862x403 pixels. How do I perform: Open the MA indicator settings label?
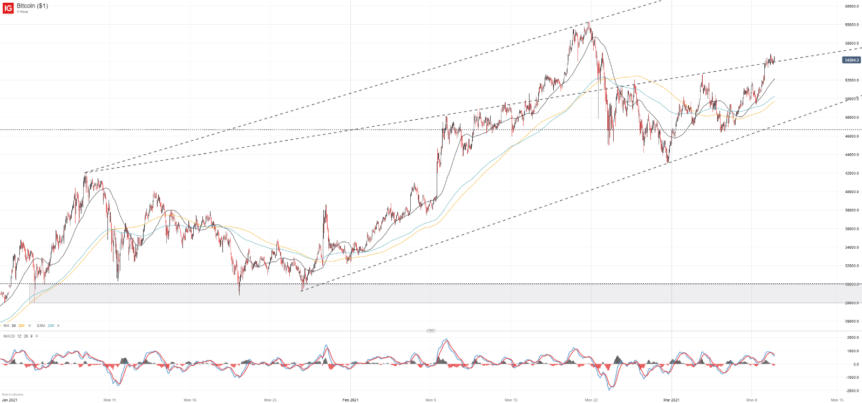coord(6,326)
